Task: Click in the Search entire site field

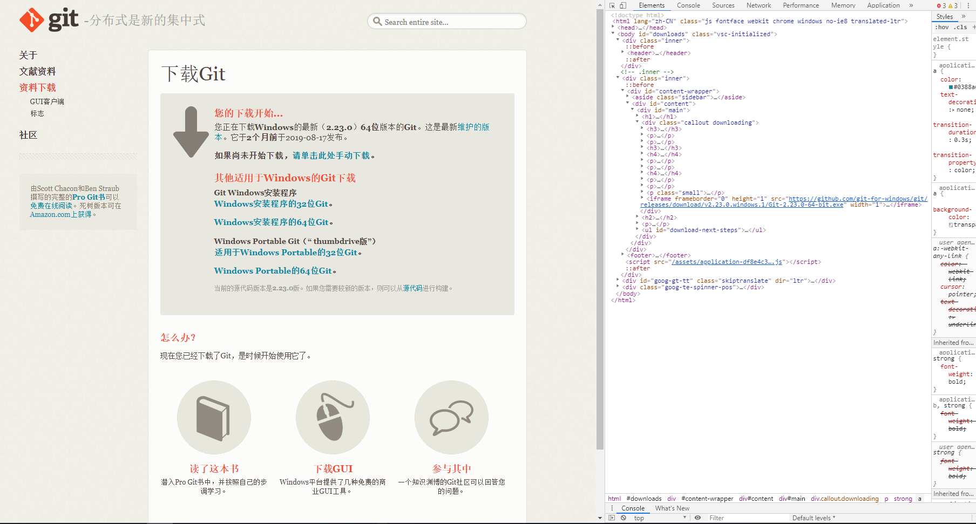Action: pos(447,22)
